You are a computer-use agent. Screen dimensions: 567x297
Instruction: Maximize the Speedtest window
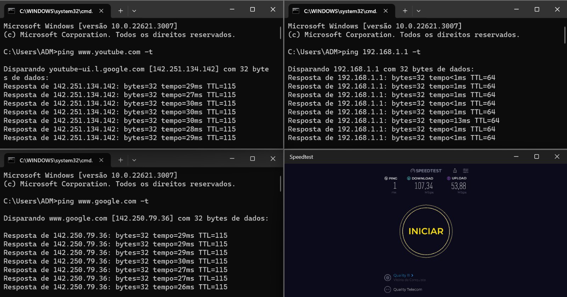(x=537, y=157)
